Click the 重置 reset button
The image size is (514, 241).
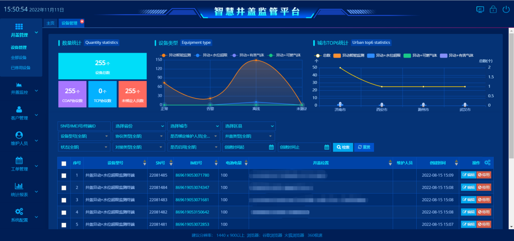(364, 147)
